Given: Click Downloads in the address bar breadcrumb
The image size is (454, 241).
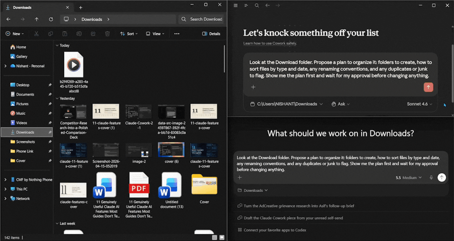Looking at the screenshot, I should pyautogui.click(x=91, y=19).
